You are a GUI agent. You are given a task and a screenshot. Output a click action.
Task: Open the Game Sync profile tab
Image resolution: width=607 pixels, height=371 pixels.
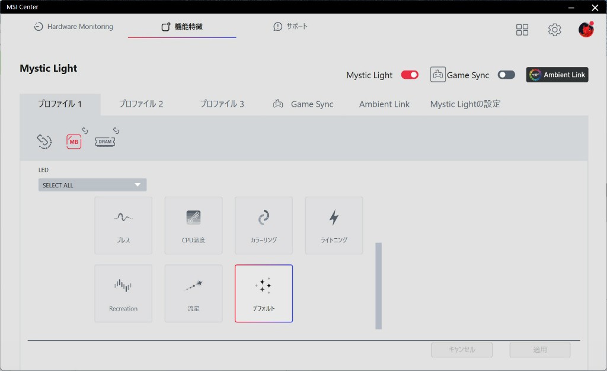303,104
